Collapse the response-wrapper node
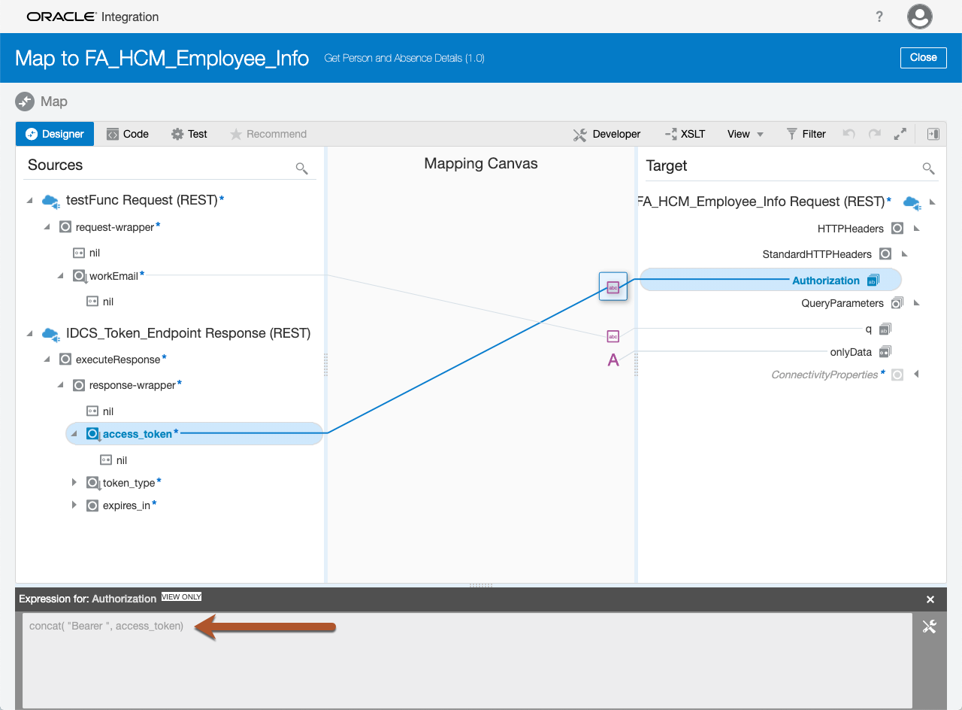962x710 pixels. (x=61, y=385)
